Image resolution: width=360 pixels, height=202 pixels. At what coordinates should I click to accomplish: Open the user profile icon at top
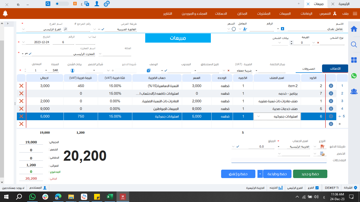(97, 4)
